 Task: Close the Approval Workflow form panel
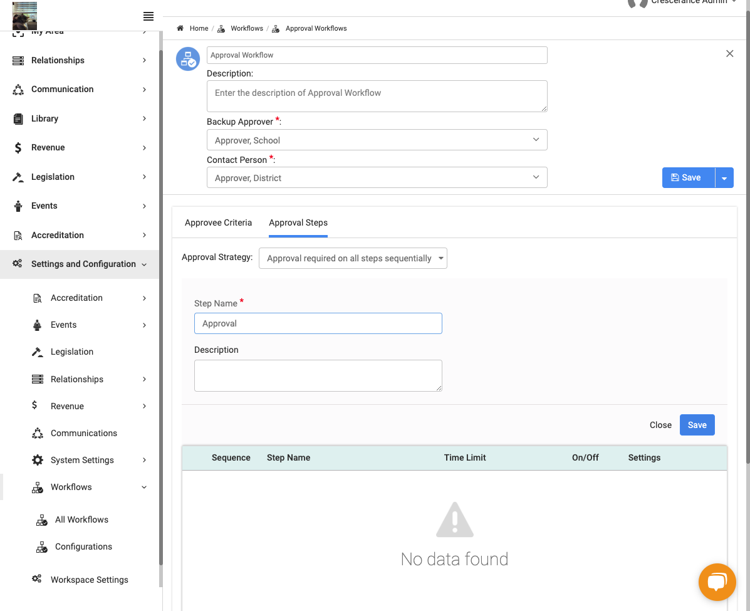729,54
